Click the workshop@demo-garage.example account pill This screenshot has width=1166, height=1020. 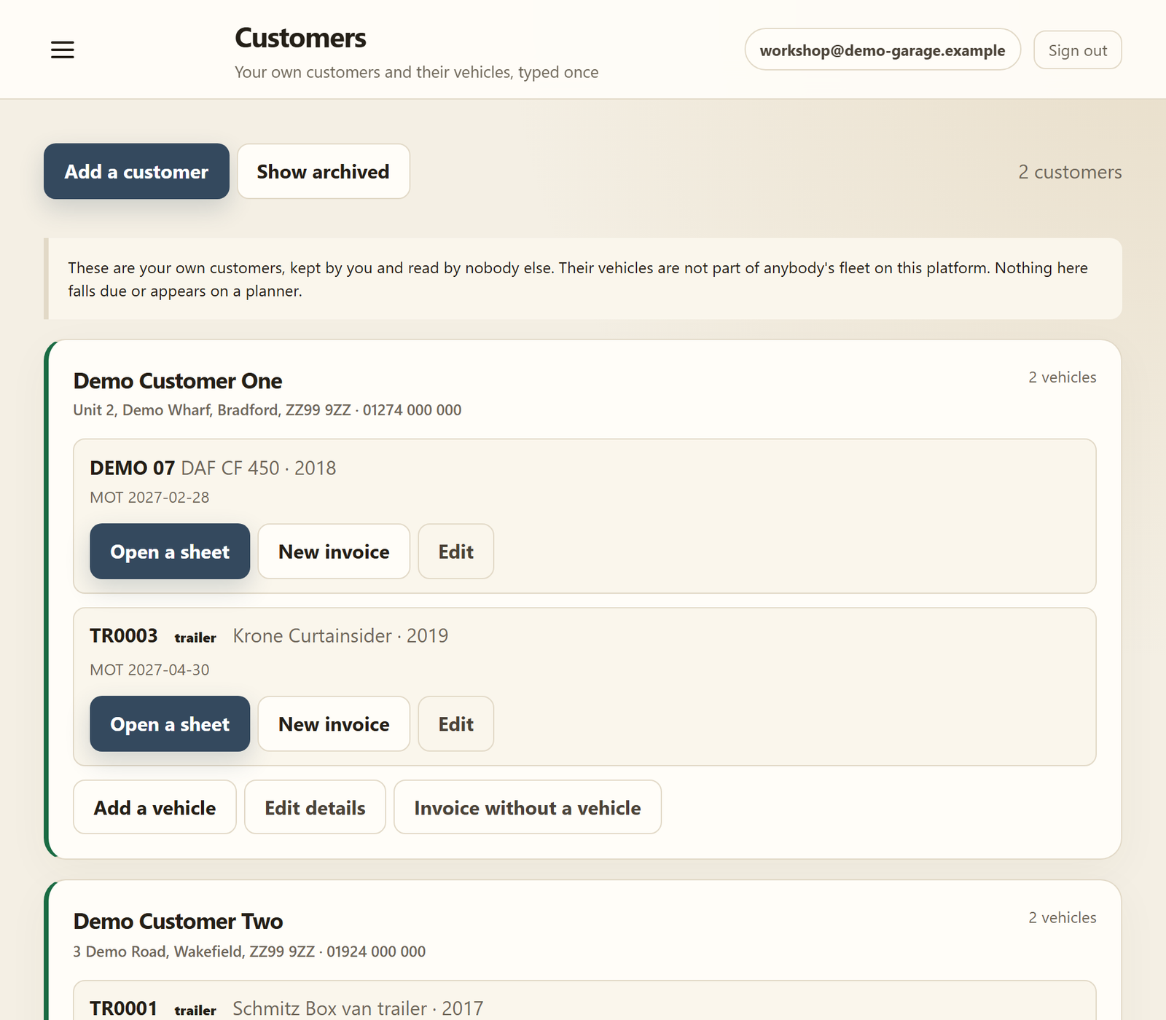pyautogui.click(x=883, y=50)
